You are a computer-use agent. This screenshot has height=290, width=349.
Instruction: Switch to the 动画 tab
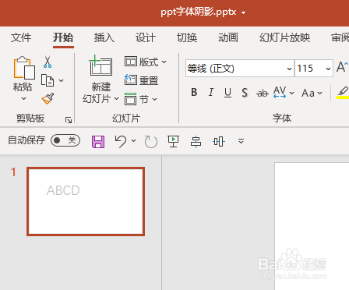tap(228, 38)
